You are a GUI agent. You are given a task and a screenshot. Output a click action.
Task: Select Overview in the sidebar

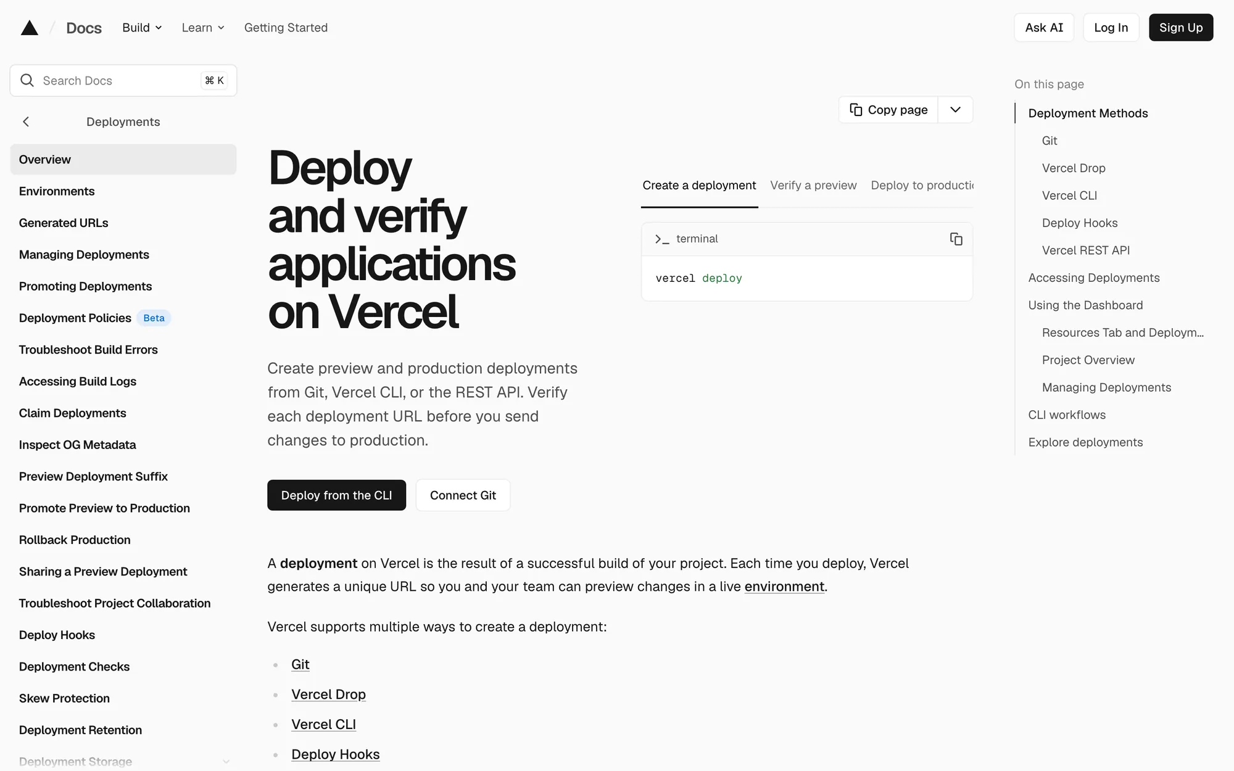123,160
